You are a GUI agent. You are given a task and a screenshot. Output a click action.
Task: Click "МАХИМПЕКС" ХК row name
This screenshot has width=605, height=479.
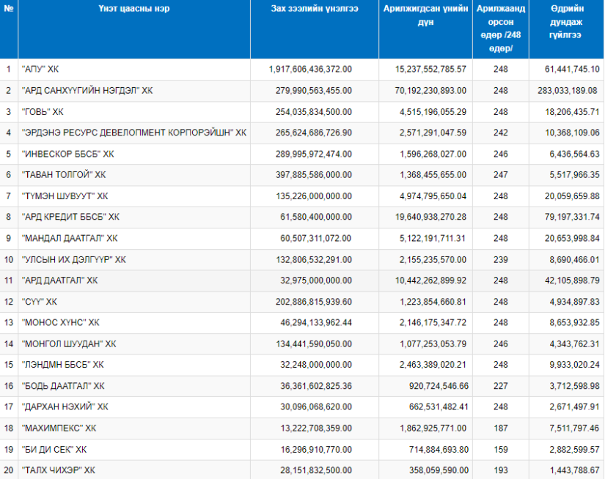pos(59,428)
